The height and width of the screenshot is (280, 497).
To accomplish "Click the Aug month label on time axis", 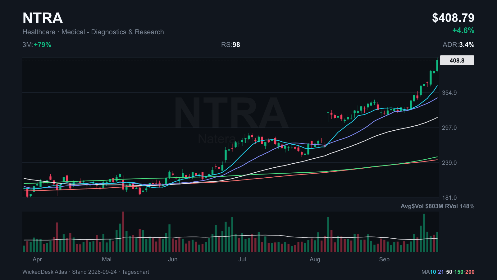I will [x=315, y=259].
